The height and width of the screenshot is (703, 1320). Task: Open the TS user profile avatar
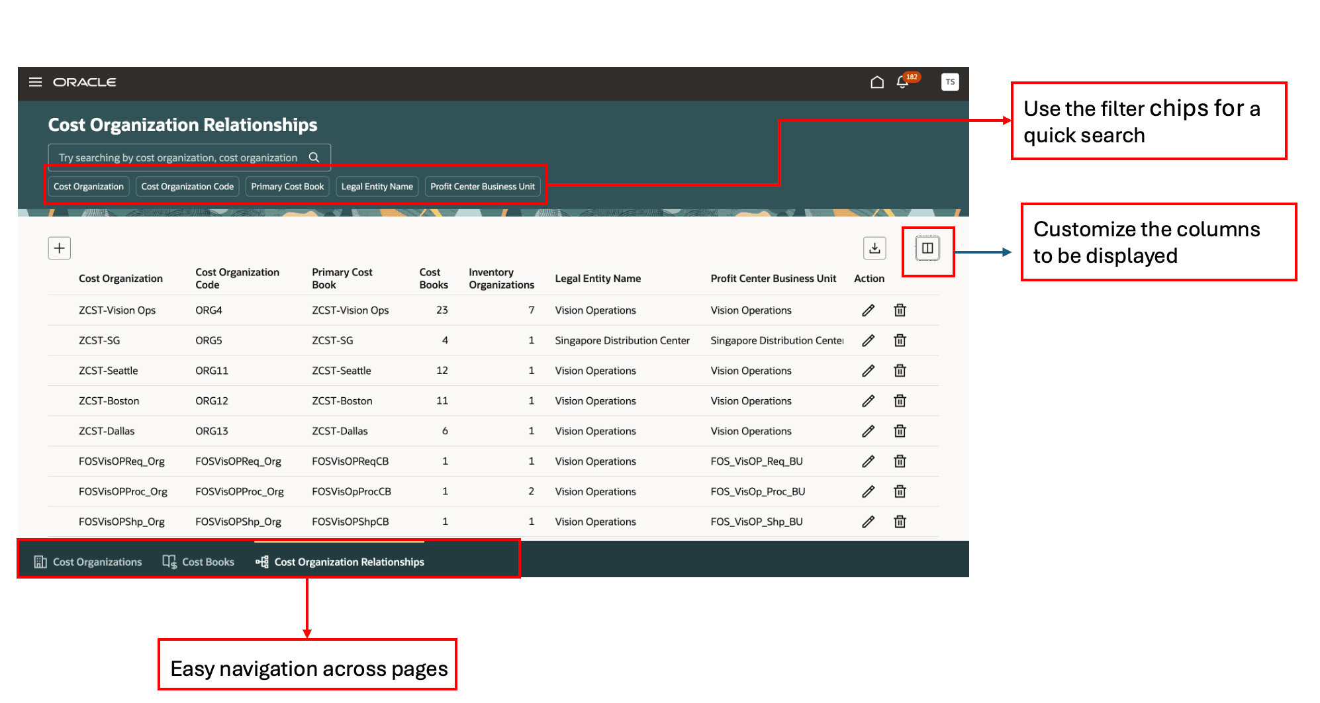click(950, 82)
